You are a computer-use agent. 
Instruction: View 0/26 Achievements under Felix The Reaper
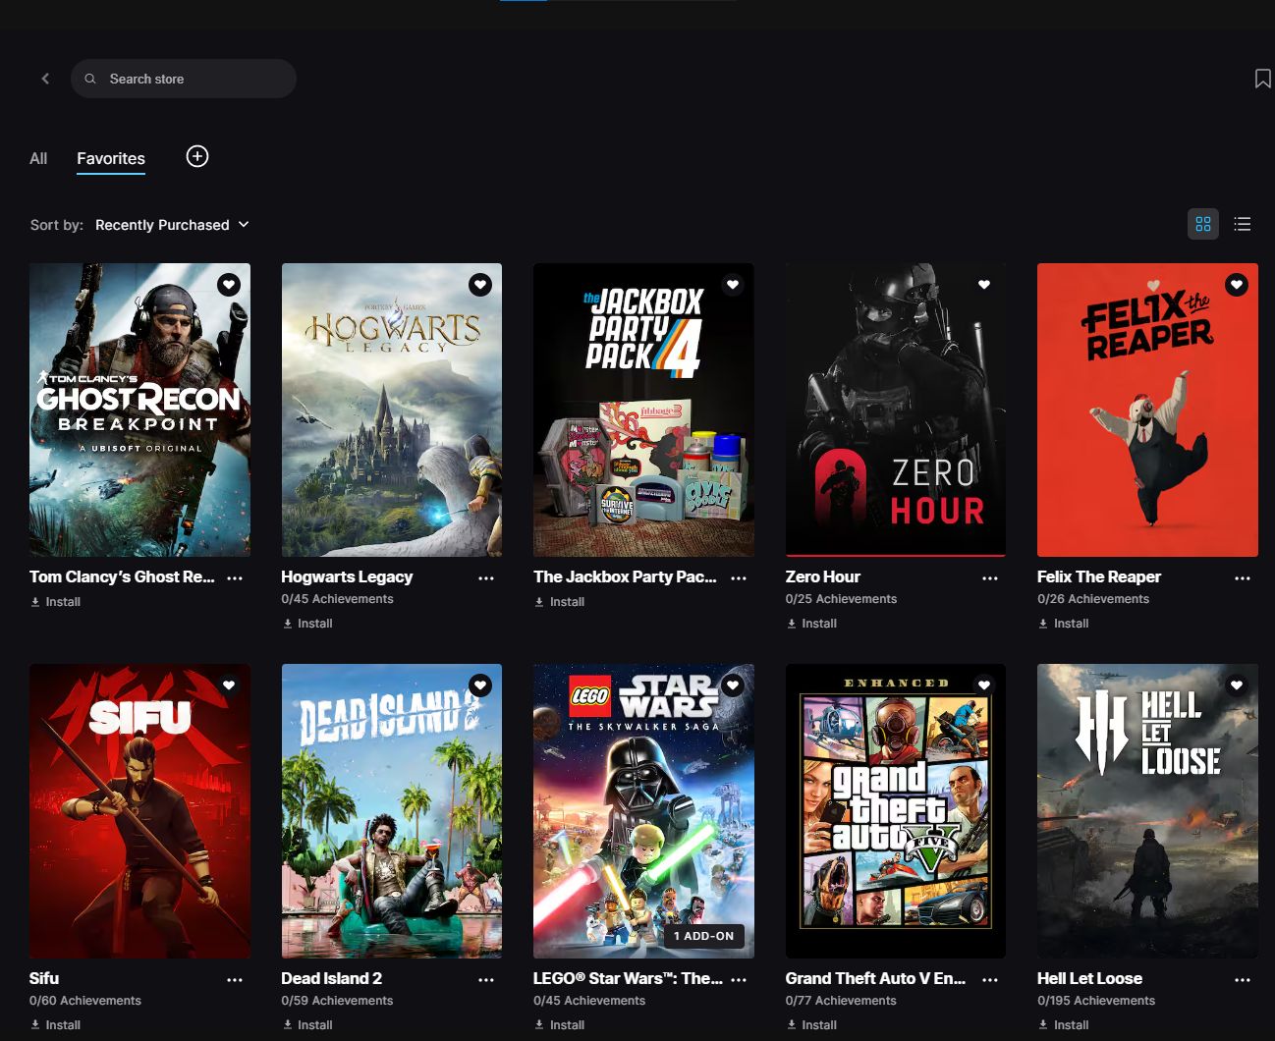pyautogui.click(x=1093, y=599)
